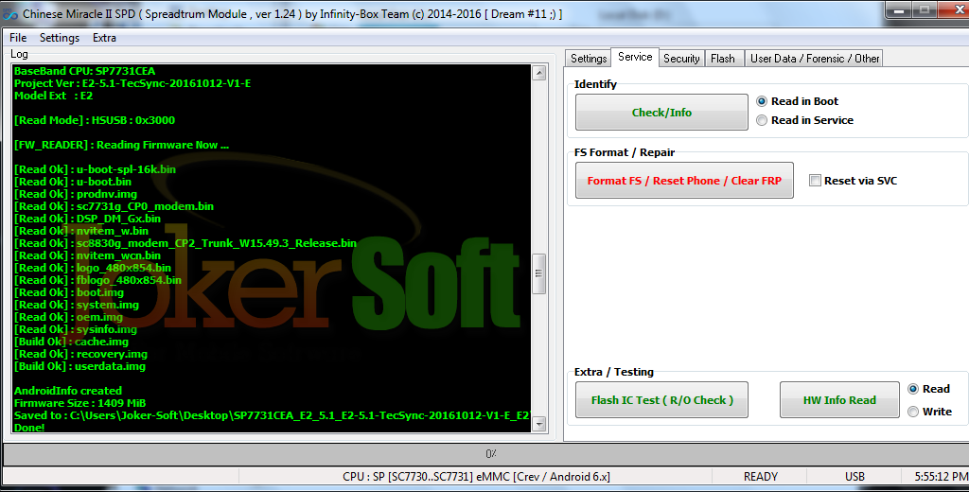Switch to the Settings tab

(x=589, y=58)
